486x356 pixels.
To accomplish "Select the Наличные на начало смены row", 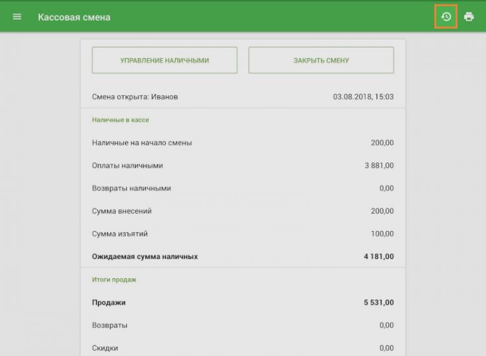I will [142, 143].
